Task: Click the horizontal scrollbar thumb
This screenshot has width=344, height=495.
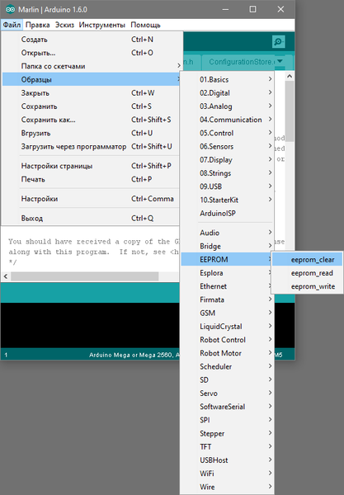Action: point(85,276)
